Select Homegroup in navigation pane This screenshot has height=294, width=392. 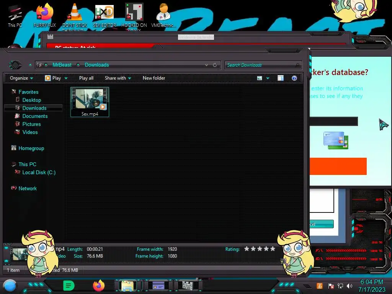point(31,148)
